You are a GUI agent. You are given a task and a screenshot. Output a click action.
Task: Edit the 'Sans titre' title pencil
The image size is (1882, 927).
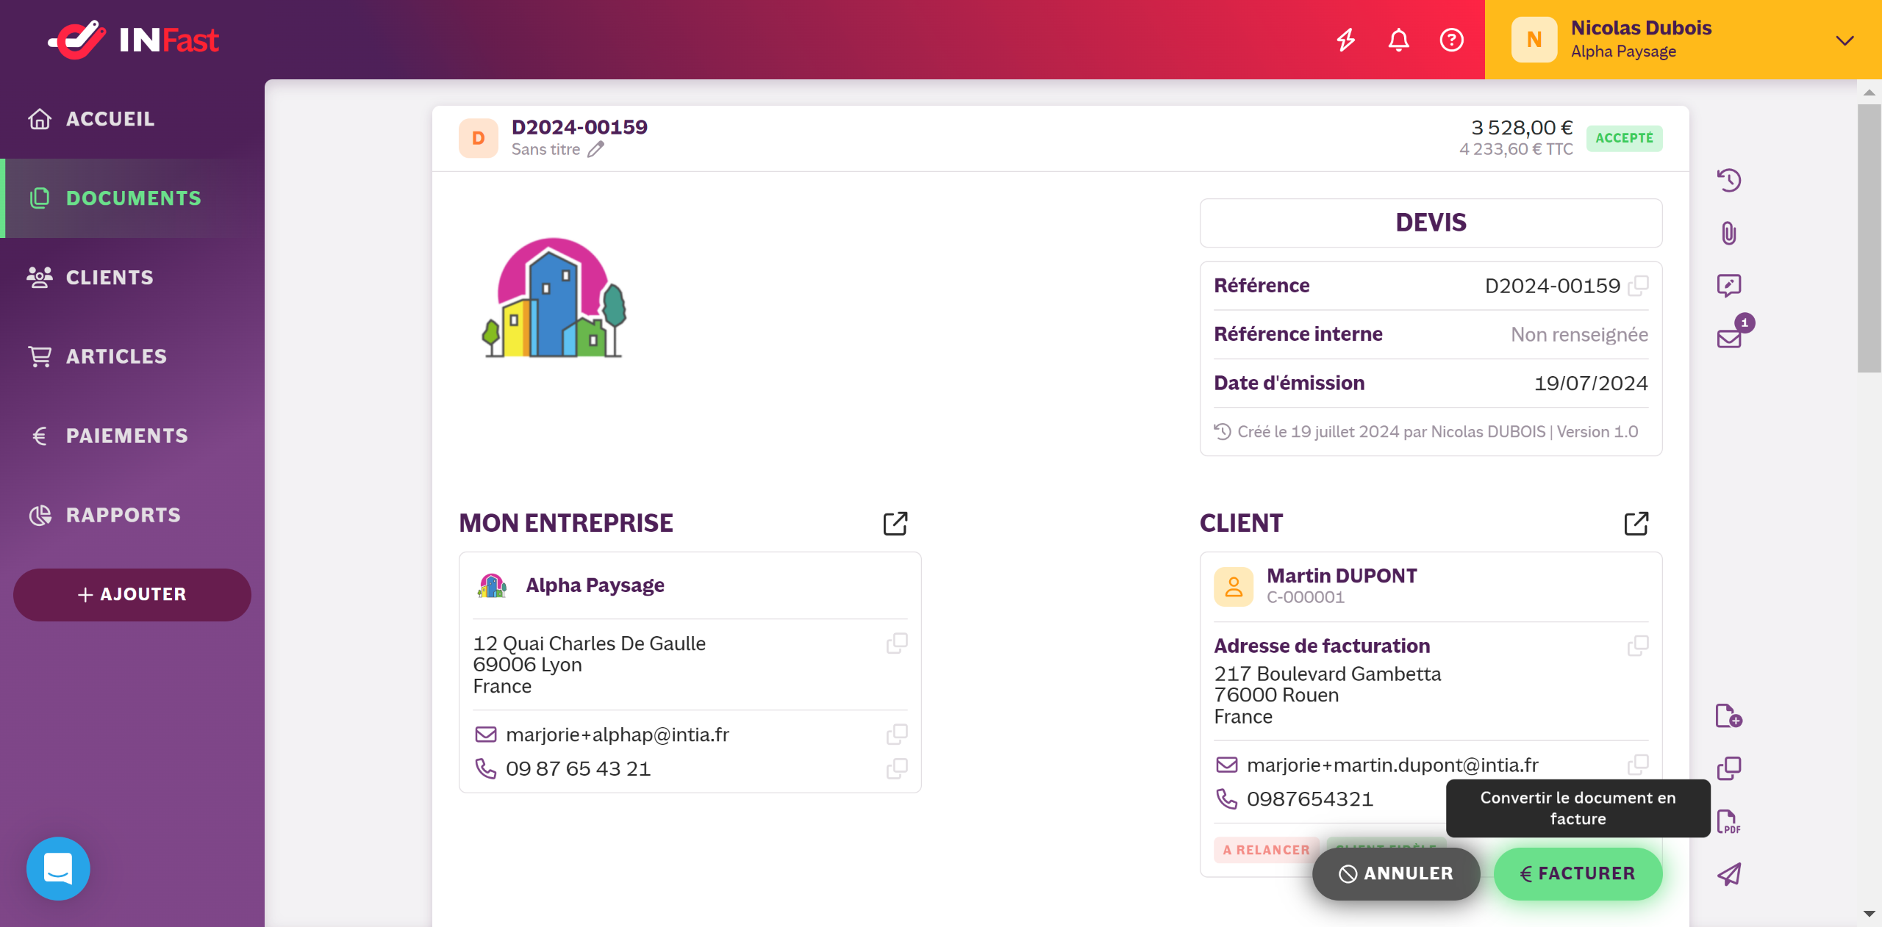click(595, 150)
